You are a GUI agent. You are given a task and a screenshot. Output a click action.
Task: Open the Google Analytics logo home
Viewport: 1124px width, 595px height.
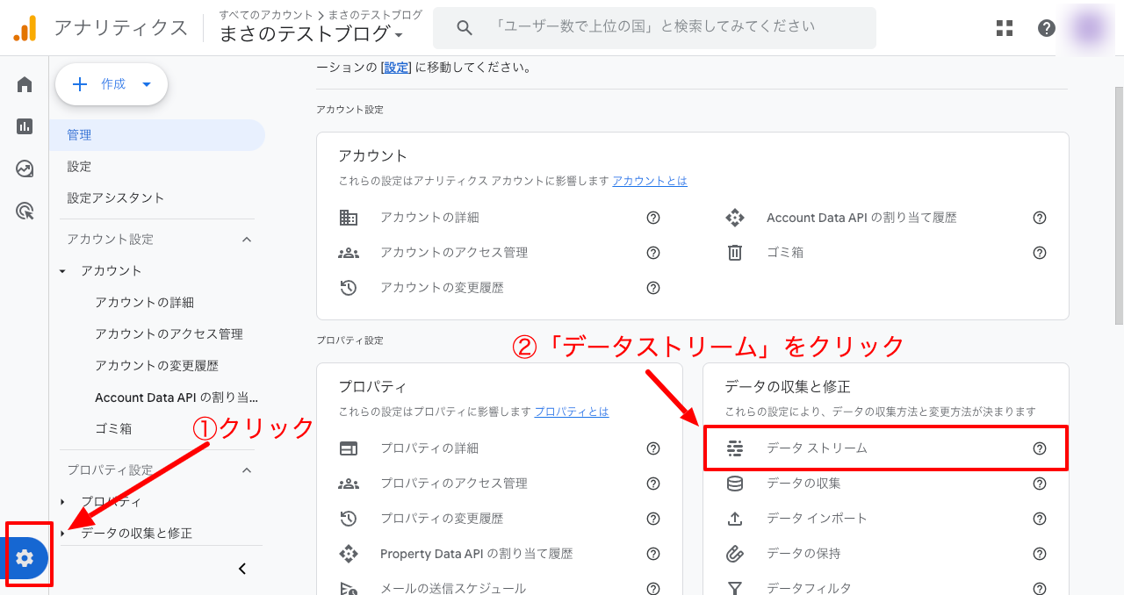25,29
